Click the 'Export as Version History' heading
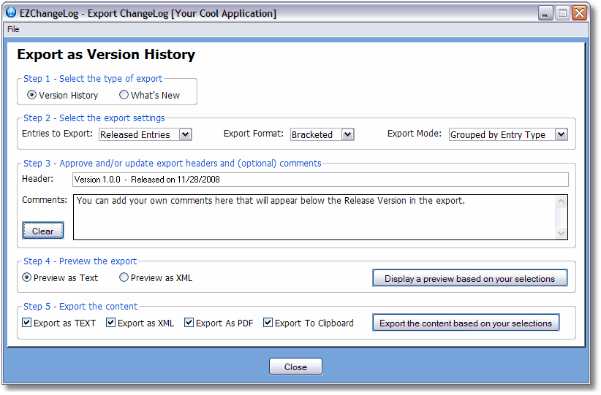 pos(106,55)
